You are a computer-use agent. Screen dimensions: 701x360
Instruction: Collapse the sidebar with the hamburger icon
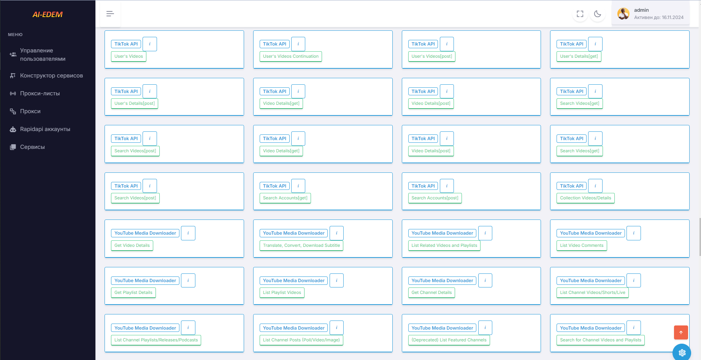click(110, 14)
